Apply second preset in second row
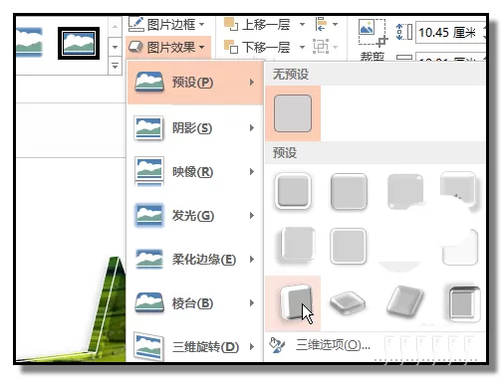 (349, 246)
